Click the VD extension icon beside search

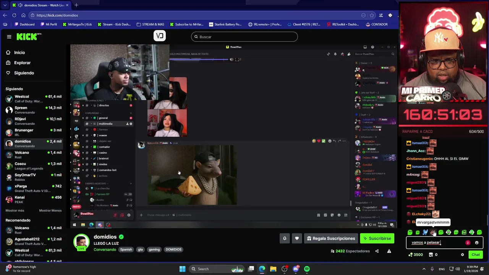click(160, 36)
